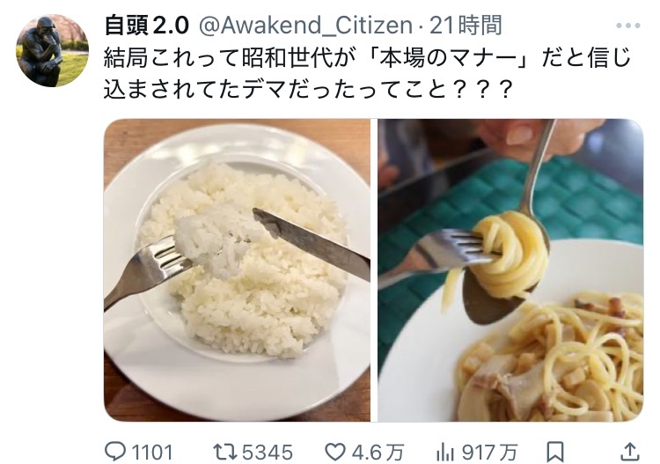Image resolution: width=660 pixels, height=464 pixels.
Task: Click the 1101 reply count
Action: (x=152, y=453)
